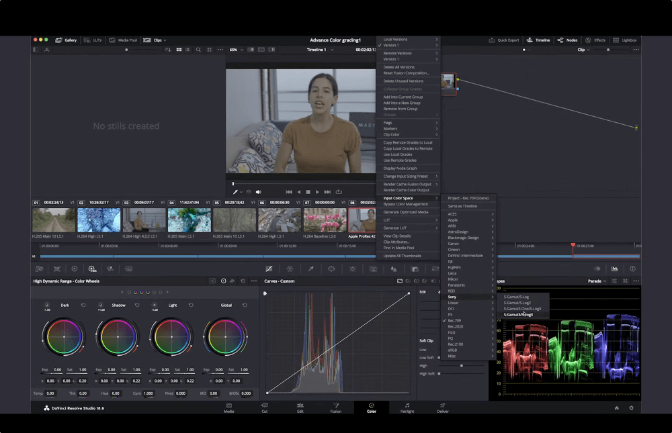Viewport: 672px width, 433px height.
Task: Open the HDR wheels options menu
Action: [254, 281]
